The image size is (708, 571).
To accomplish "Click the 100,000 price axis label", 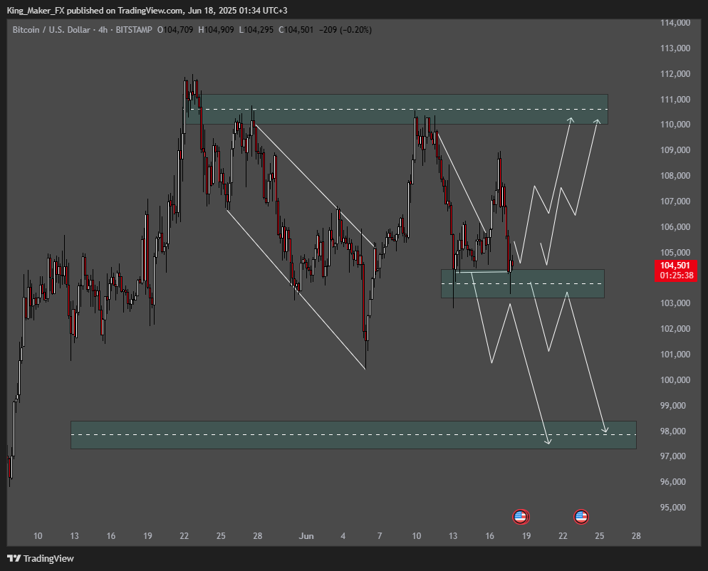I will pyautogui.click(x=675, y=380).
